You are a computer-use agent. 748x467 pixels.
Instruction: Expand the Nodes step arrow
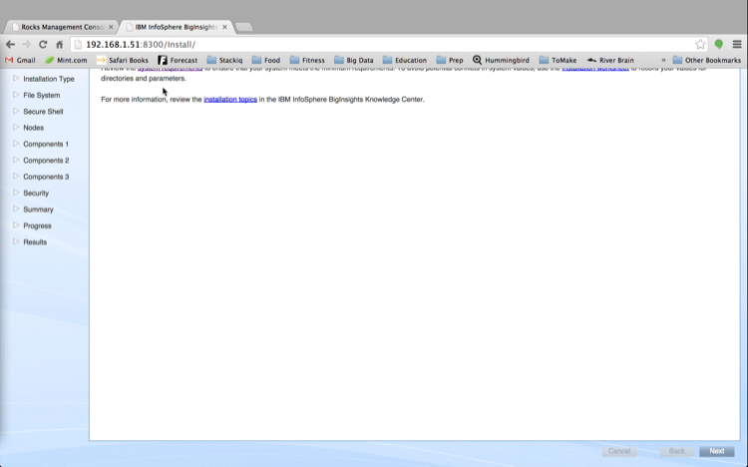(16, 127)
